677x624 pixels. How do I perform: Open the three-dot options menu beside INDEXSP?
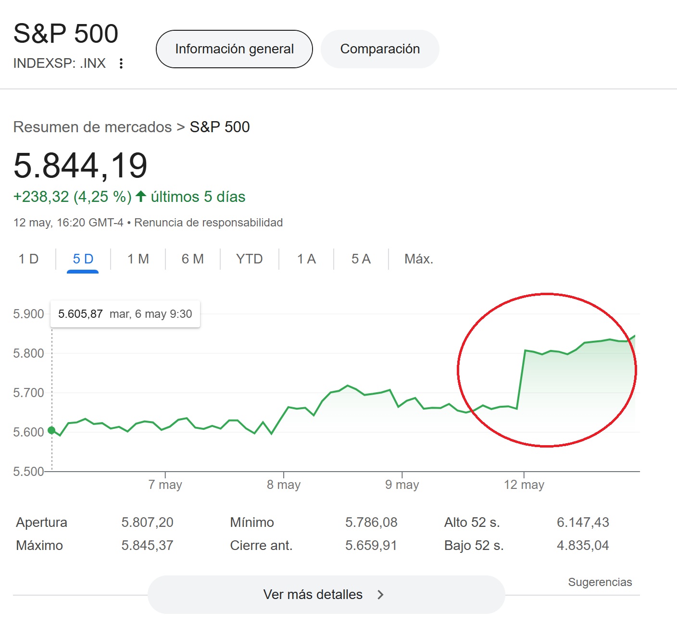(x=121, y=63)
